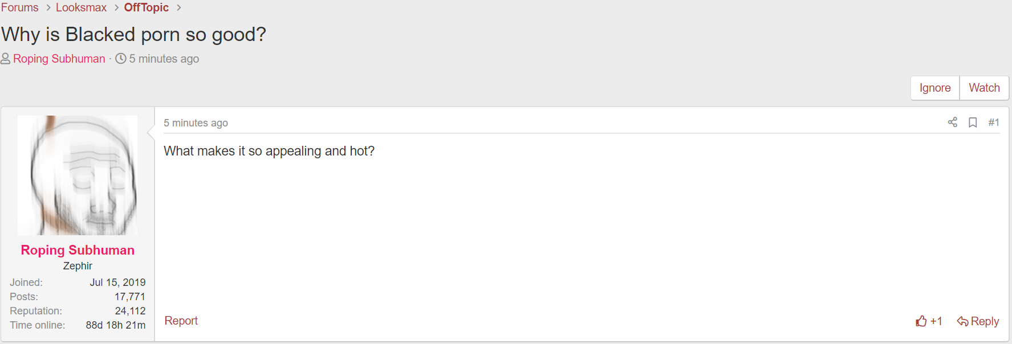The height and width of the screenshot is (344, 1012).
Task: Click the author name under thread title
Action: click(59, 59)
